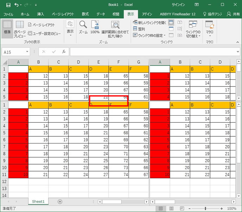Switch to the データ tab
The image size is (242, 212).
(101, 14)
